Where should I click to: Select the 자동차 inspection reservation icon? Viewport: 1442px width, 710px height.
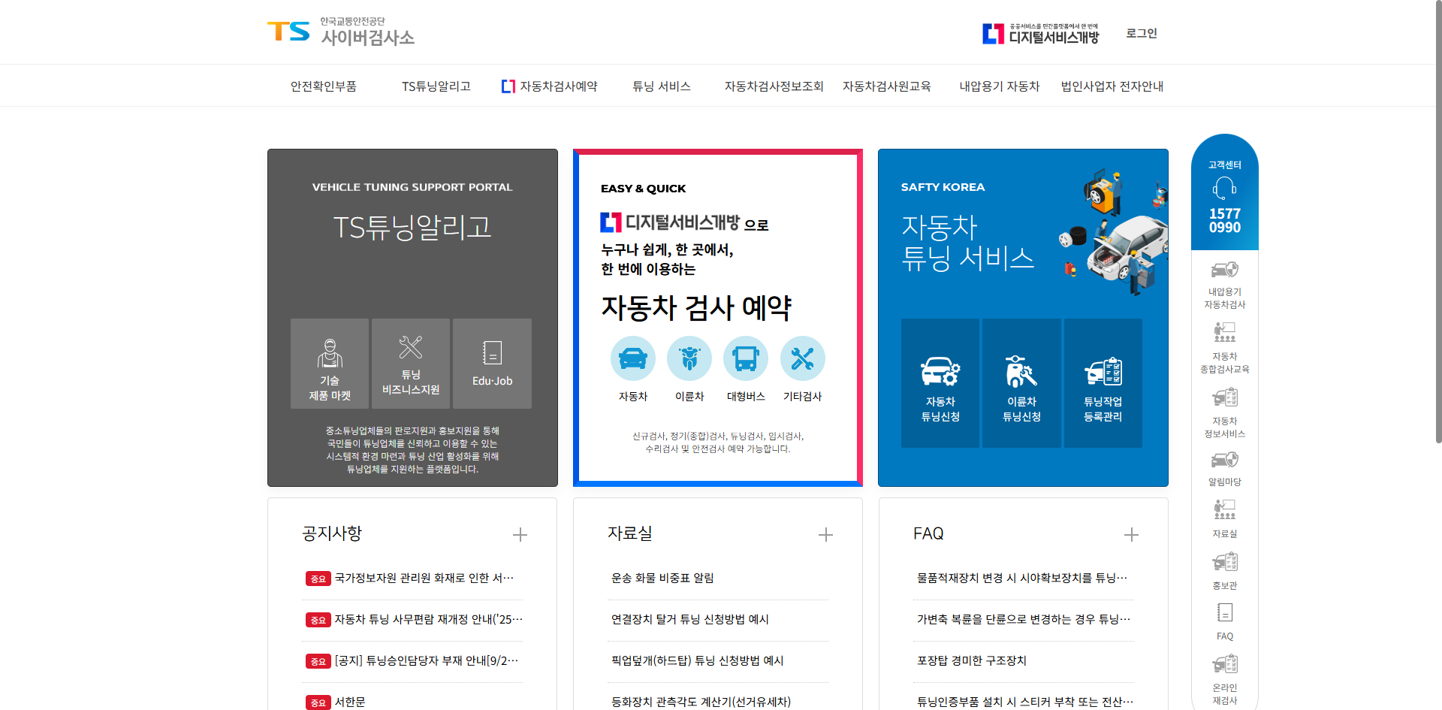pyautogui.click(x=632, y=358)
